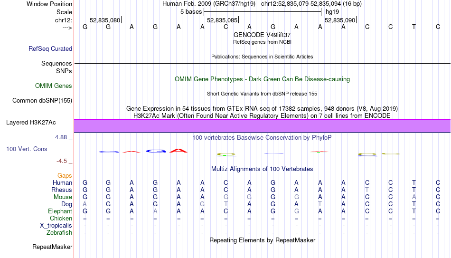Click the 52,835,085 ruler coordinate

(x=222, y=20)
